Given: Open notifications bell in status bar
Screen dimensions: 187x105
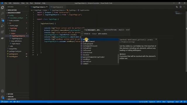Looking at the screenshot, I should coord(185,102).
